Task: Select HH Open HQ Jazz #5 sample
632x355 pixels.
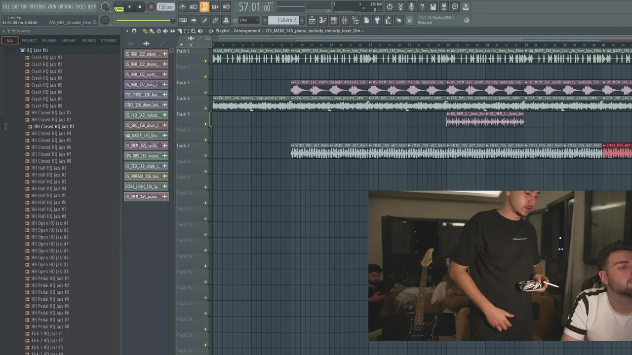Action: 50,250
